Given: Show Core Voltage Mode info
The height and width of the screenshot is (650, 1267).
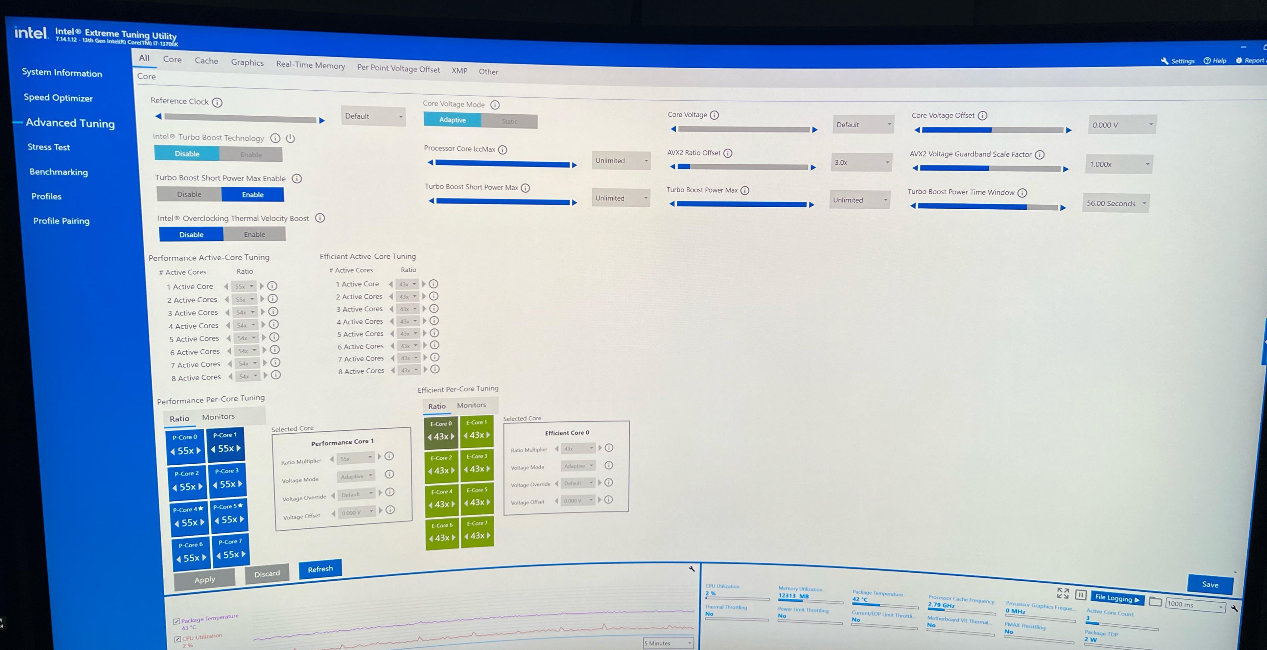Looking at the screenshot, I should click(x=495, y=105).
